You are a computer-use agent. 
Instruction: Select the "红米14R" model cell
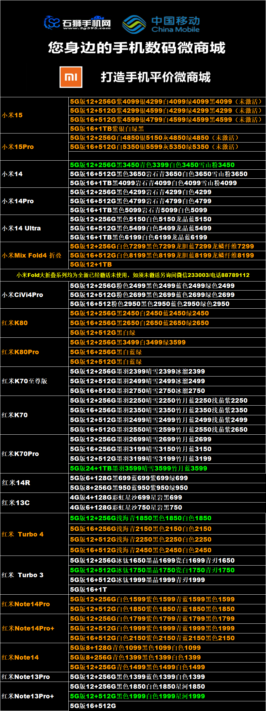click(x=34, y=483)
